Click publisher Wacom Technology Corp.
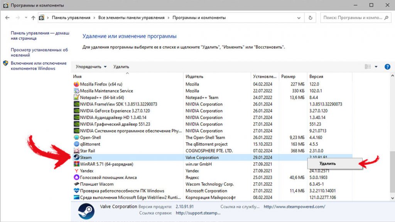The height and width of the screenshot is (222, 395). [x=209, y=184]
